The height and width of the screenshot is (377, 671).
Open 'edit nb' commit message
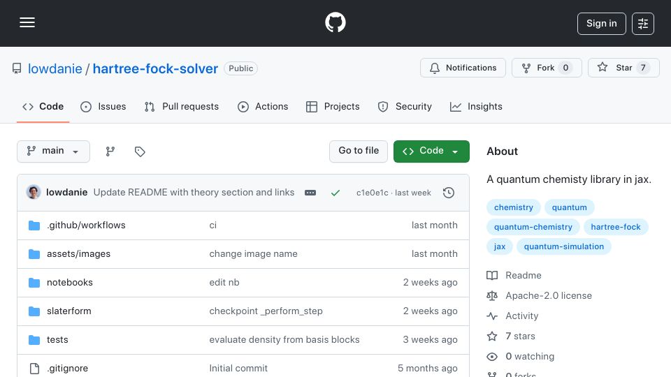[x=224, y=283]
